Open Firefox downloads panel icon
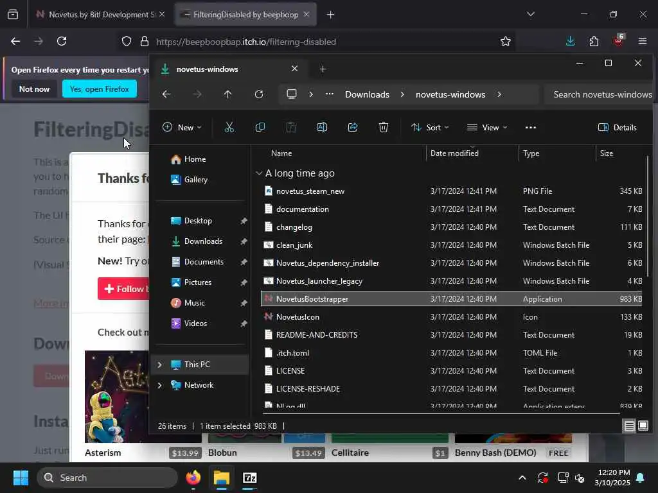This screenshot has height=493, width=658. (x=571, y=41)
